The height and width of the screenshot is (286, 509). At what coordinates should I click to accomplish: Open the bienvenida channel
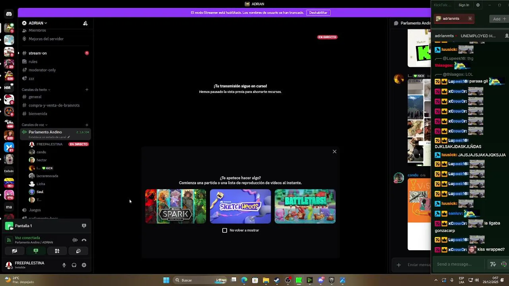point(55,114)
